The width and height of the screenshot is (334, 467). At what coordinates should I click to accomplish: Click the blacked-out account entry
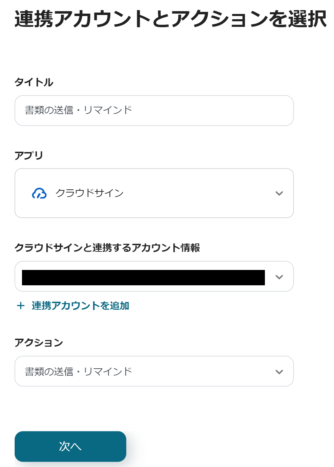(x=143, y=278)
